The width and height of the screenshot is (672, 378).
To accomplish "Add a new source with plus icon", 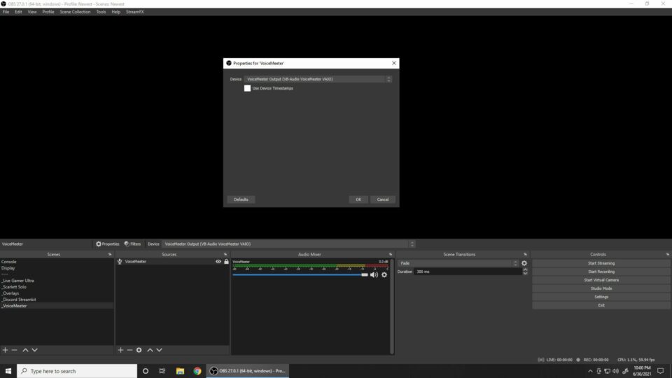I will pyautogui.click(x=120, y=350).
